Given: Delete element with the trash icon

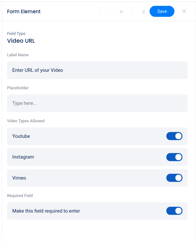Looking at the screenshot, I should tap(143, 12).
